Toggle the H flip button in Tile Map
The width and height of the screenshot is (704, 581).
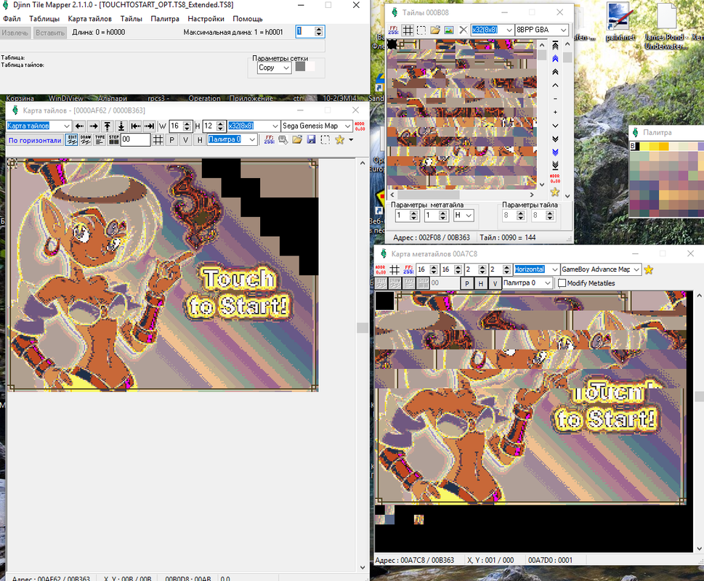(x=200, y=140)
